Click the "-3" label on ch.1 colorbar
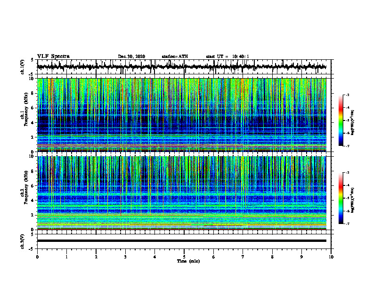Viewport: 373px width, 288px height. point(348,95)
